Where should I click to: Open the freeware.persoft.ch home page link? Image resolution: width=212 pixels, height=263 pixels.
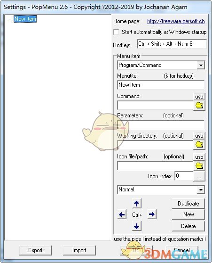[176, 22]
